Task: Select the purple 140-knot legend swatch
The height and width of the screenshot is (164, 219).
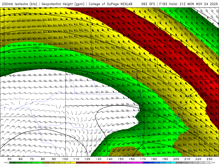Action: 112,163
